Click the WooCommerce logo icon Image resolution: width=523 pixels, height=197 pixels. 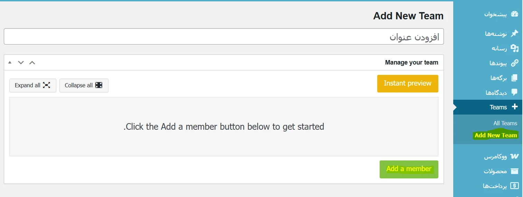pyautogui.click(x=514, y=157)
